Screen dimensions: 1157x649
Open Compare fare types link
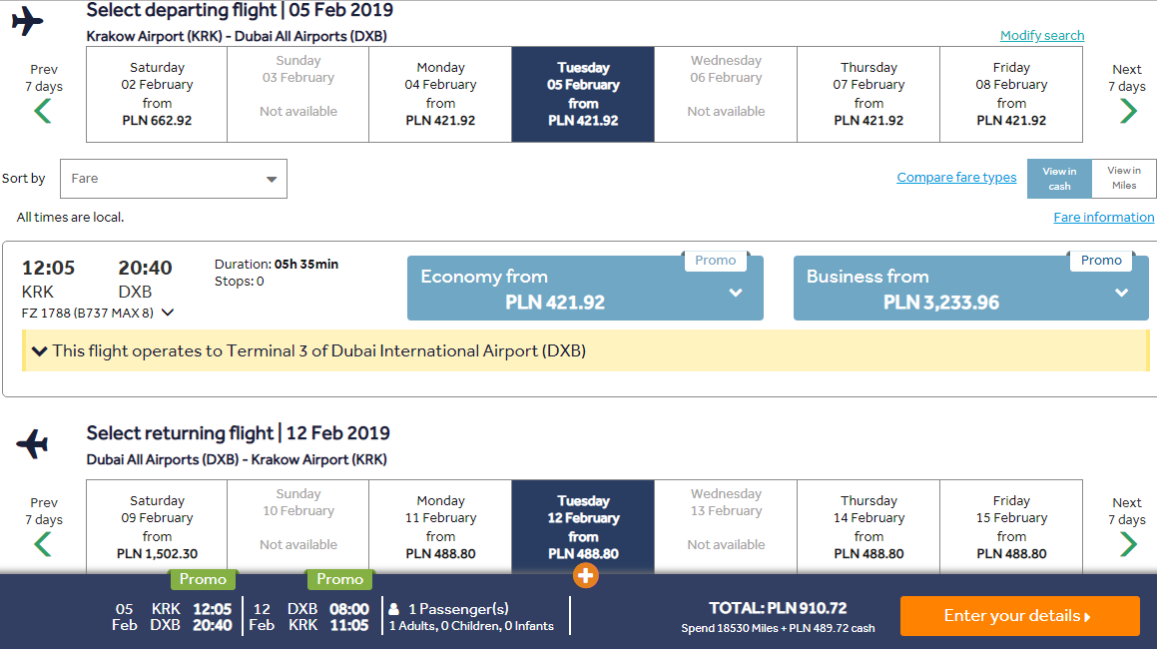pyautogui.click(x=956, y=177)
